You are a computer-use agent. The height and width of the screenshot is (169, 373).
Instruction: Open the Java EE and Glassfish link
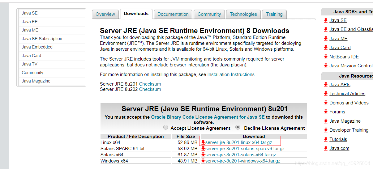pos(351,29)
